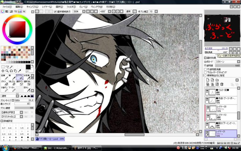Hide レイヤー12 layer
The image size is (241, 151).
click(x=208, y=115)
